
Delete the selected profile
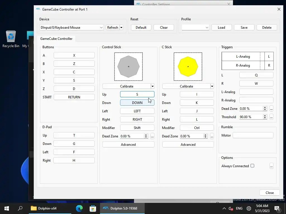(x=267, y=28)
